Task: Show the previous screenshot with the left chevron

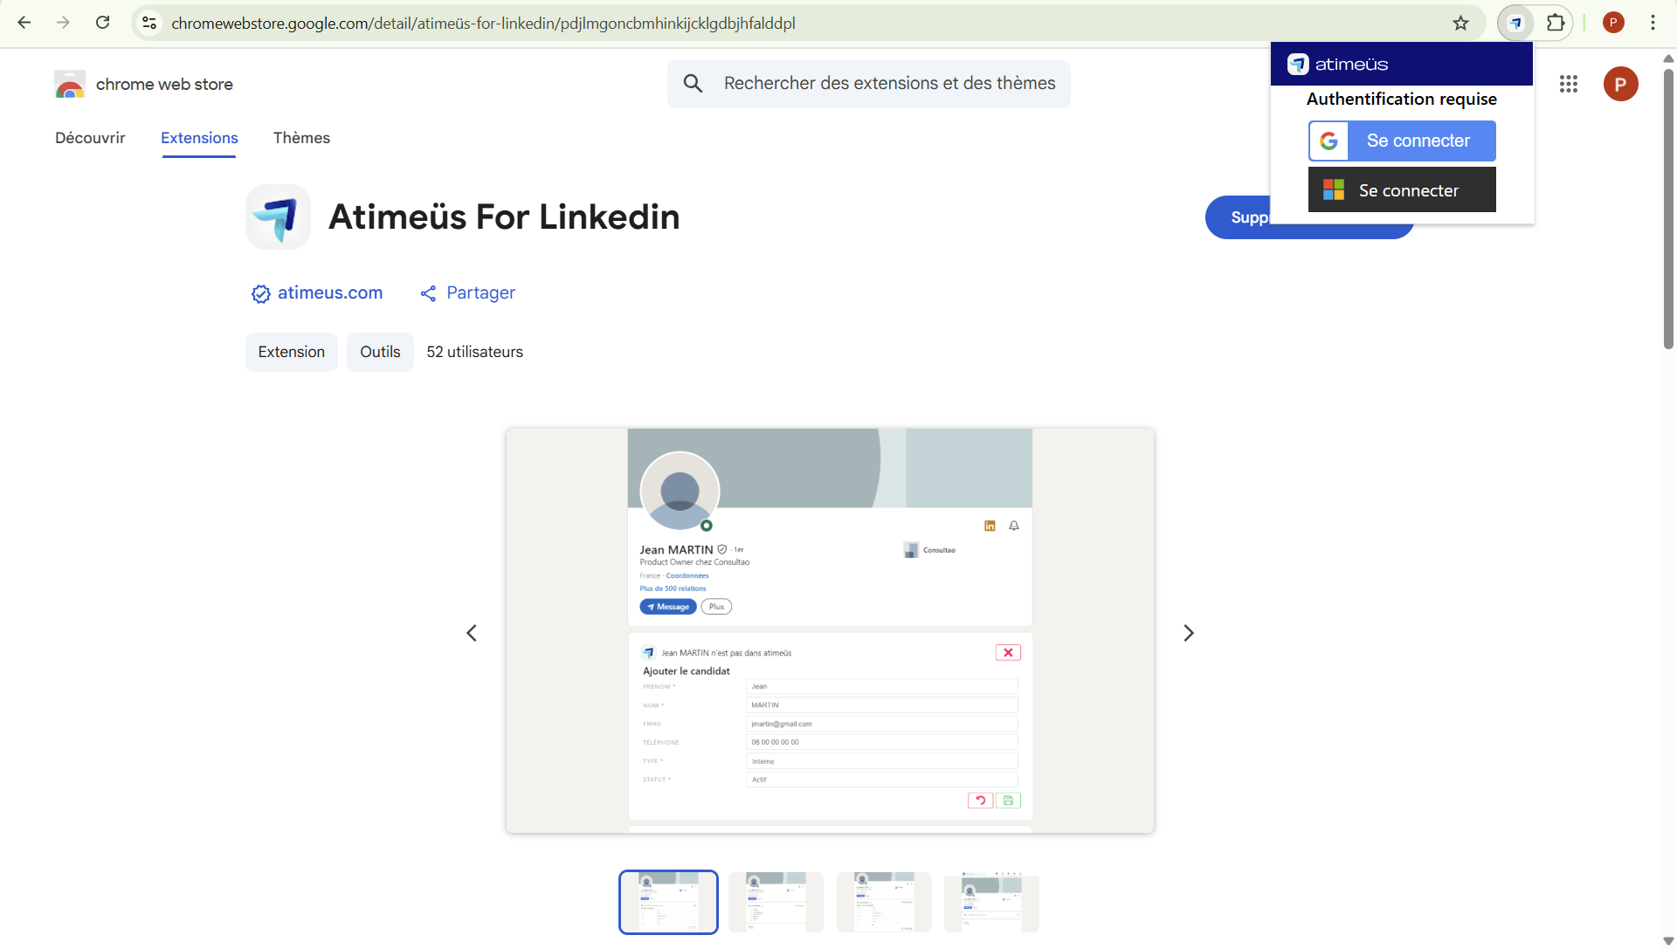Action: pos(472,633)
